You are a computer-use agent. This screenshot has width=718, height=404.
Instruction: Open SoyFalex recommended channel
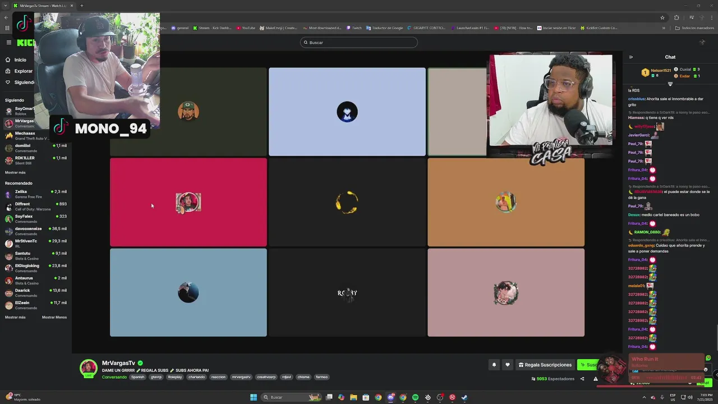click(36, 219)
